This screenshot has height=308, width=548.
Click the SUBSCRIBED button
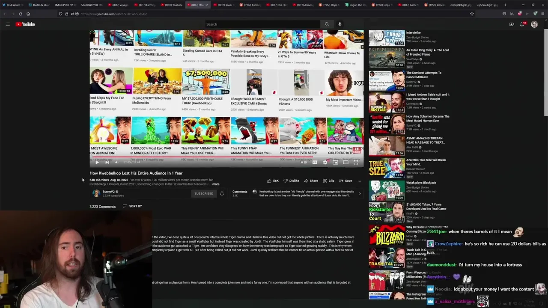tap(204, 194)
